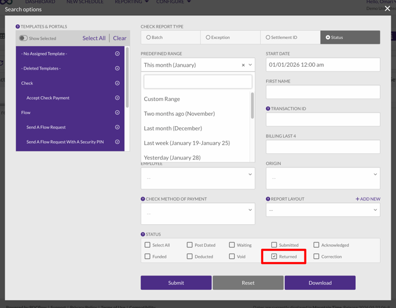The height and width of the screenshot is (308, 396).
Task: Check the Funded status checkbox
Action: coord(147,256)
